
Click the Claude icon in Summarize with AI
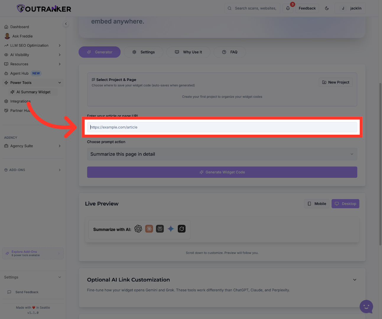pos(149,229)
